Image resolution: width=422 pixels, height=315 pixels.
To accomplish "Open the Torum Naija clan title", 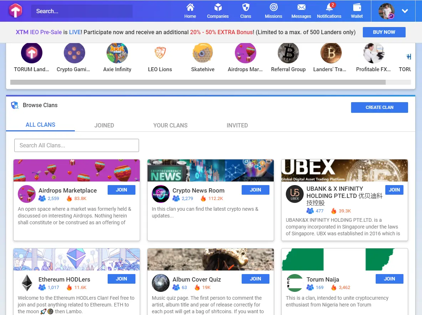I will 323,279.
